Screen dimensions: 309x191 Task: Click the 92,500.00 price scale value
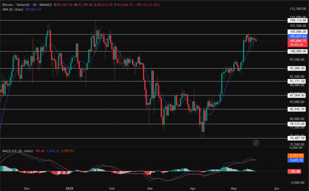[297, 77]
